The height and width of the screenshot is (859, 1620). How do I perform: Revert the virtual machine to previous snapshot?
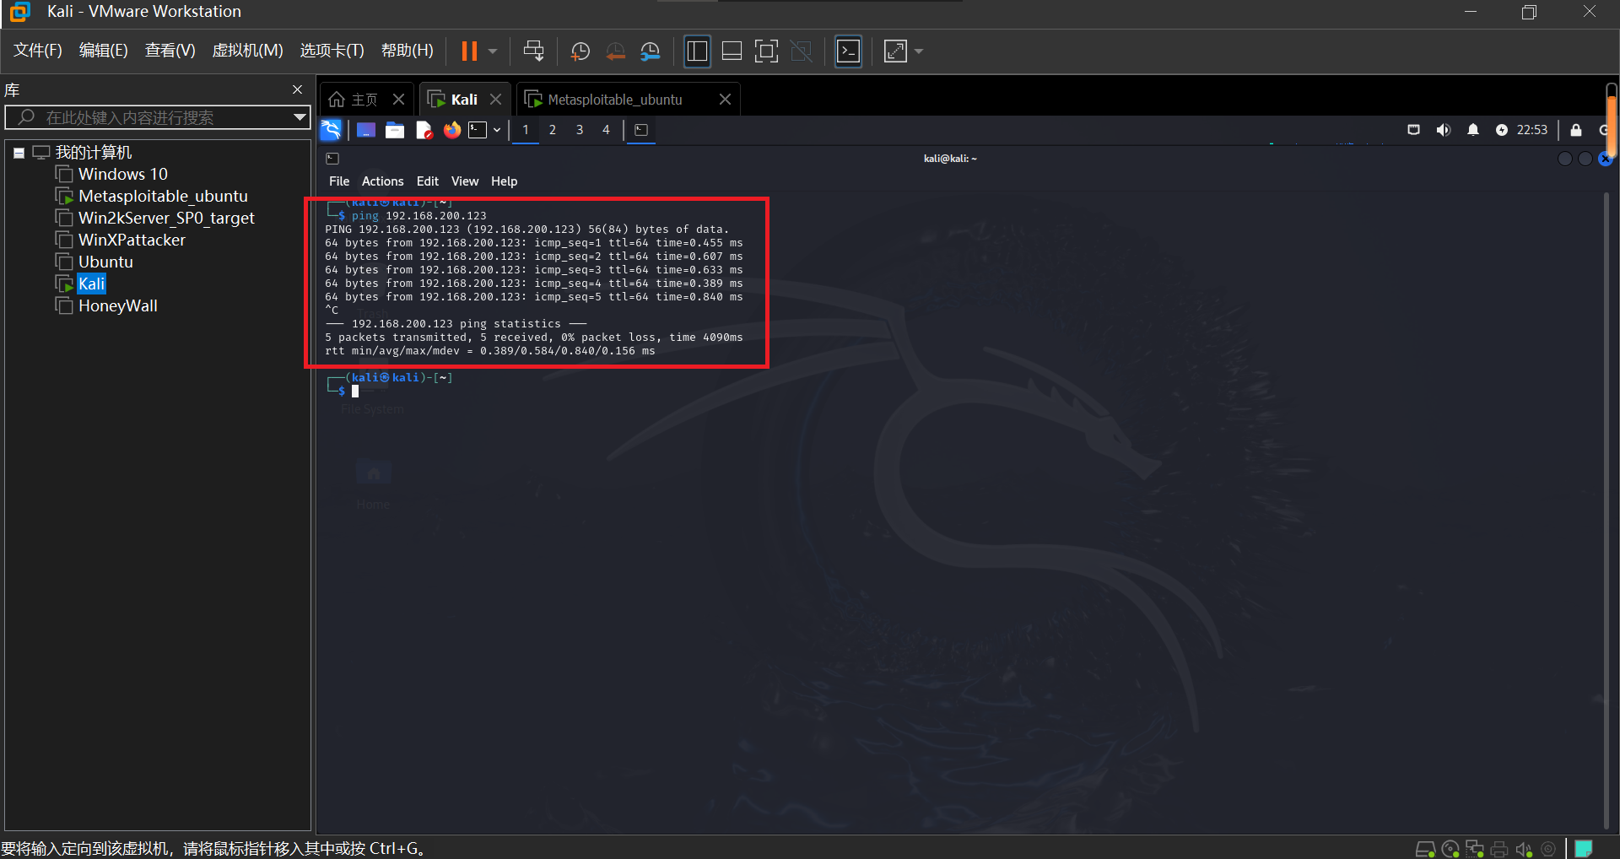point(616,51)
